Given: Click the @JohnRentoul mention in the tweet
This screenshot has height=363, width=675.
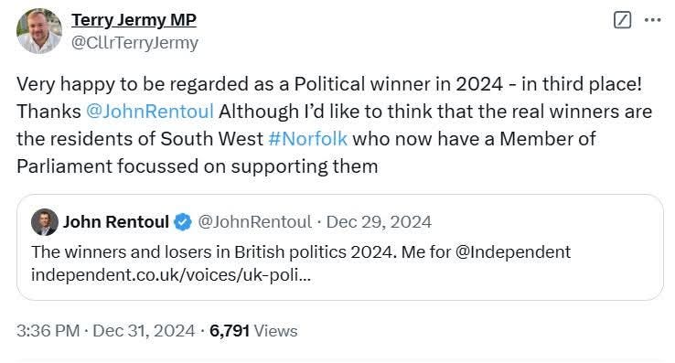Looking at the screenshot, I should point(150,112).
